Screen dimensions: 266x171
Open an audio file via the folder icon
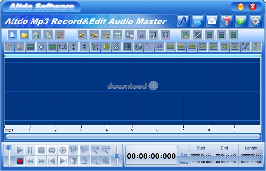(x=24, y=35)
